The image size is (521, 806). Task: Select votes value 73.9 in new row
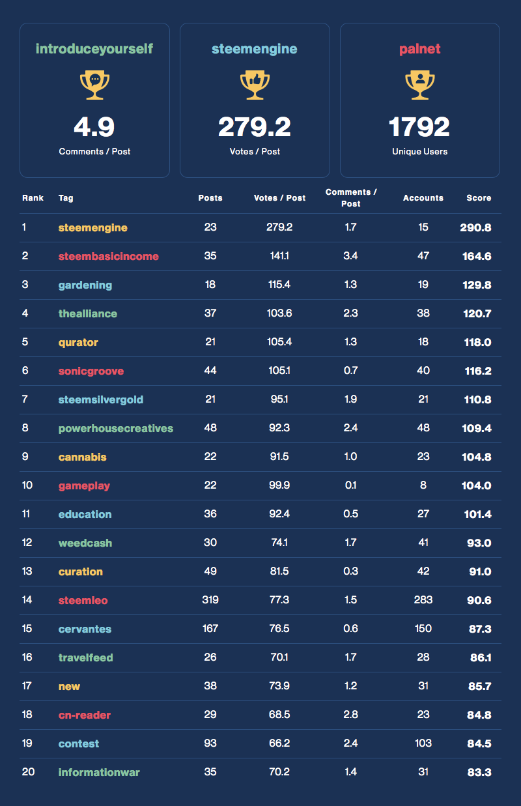(x=279, y=686)
